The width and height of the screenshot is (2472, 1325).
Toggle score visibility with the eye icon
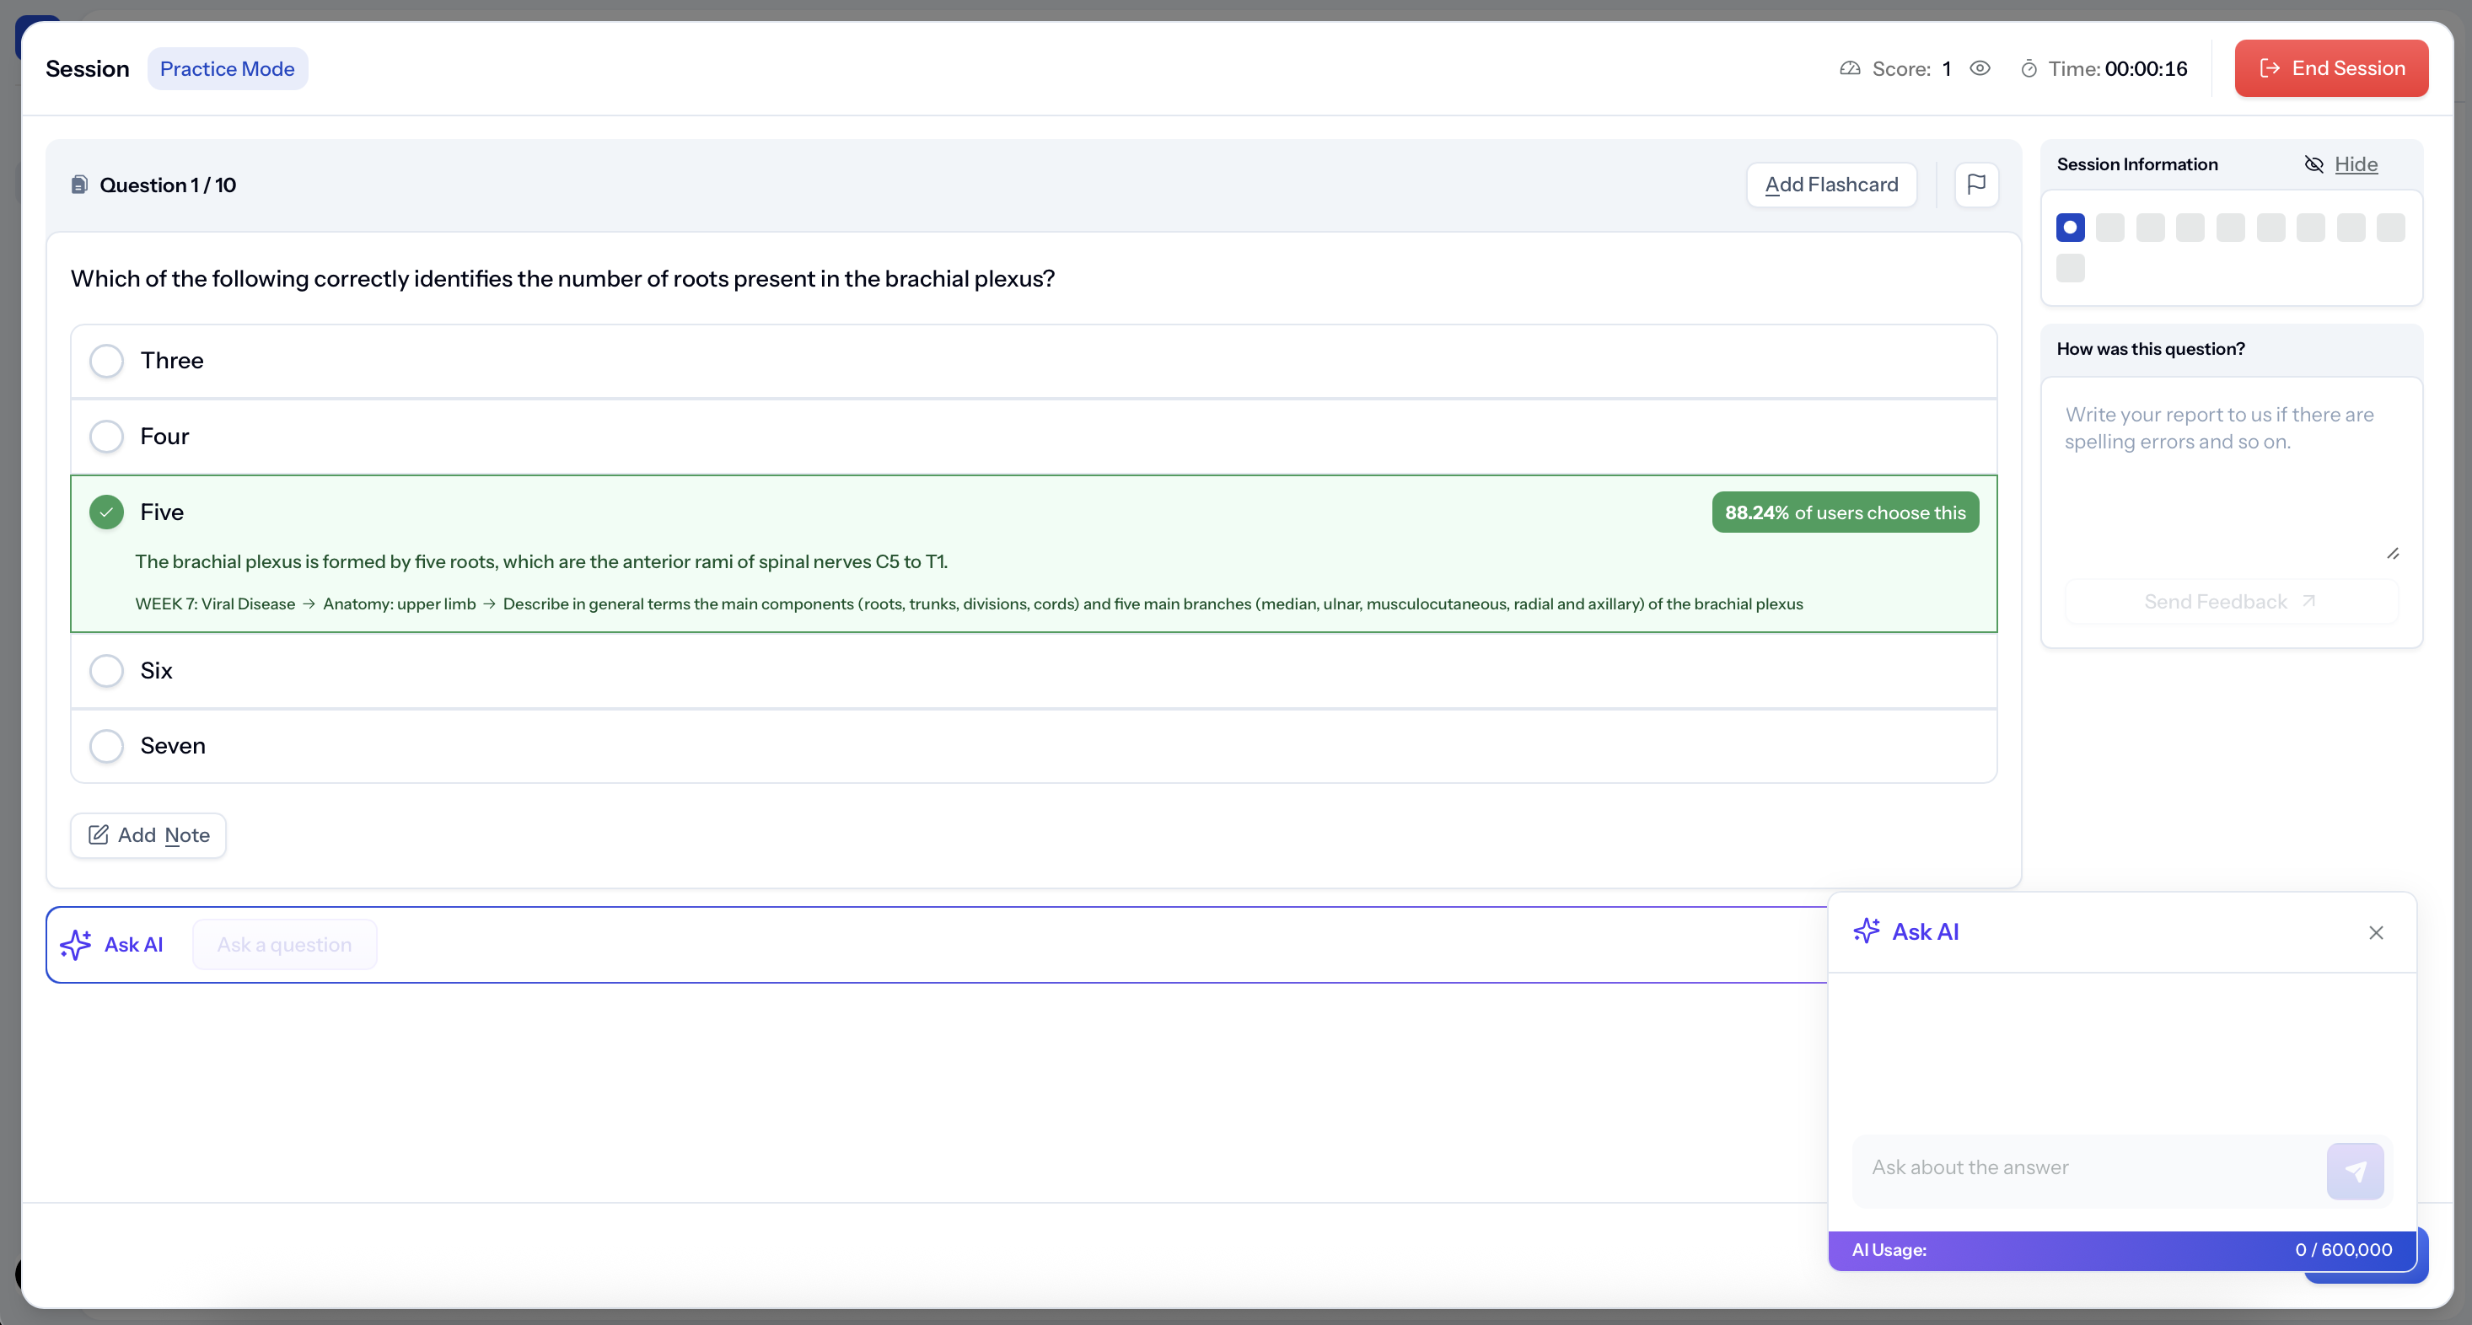coord(1980,68)
